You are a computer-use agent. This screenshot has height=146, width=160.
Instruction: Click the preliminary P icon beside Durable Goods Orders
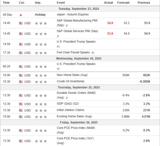(67, 98)
